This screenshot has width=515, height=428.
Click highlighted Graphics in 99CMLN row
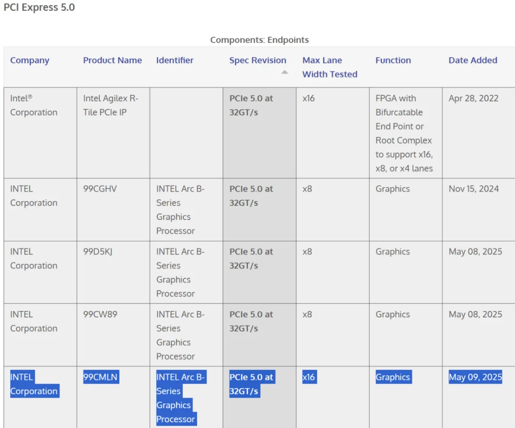tap(393, 377)
